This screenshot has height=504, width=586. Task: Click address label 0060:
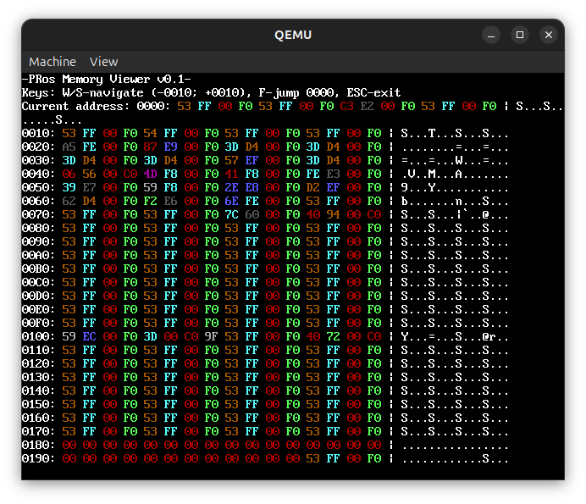pyautogui.click(x=38, y=201)
